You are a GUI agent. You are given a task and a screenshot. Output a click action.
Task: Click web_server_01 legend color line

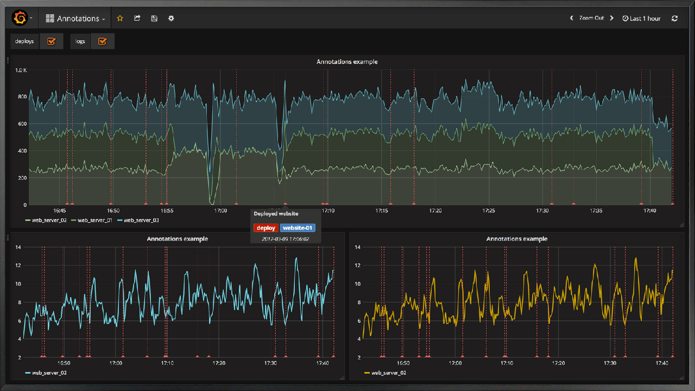[x=74, y=220]
